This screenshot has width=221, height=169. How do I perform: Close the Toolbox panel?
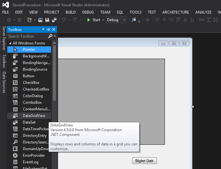point(54,29)
